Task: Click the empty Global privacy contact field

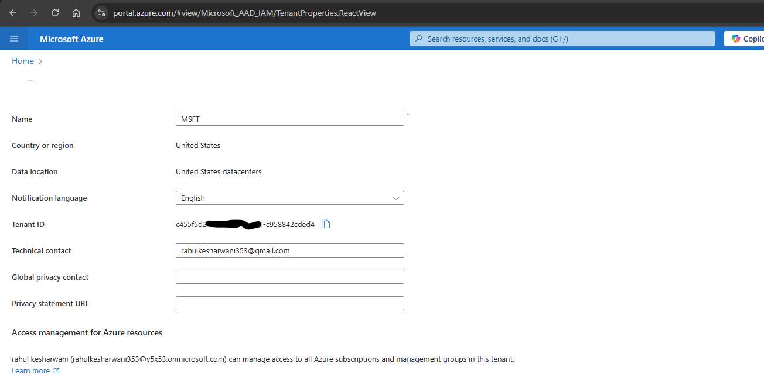Action: 289,277
